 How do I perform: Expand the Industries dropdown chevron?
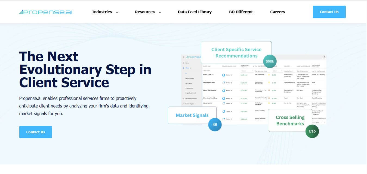pyautogui.click(x=117, y=12)
